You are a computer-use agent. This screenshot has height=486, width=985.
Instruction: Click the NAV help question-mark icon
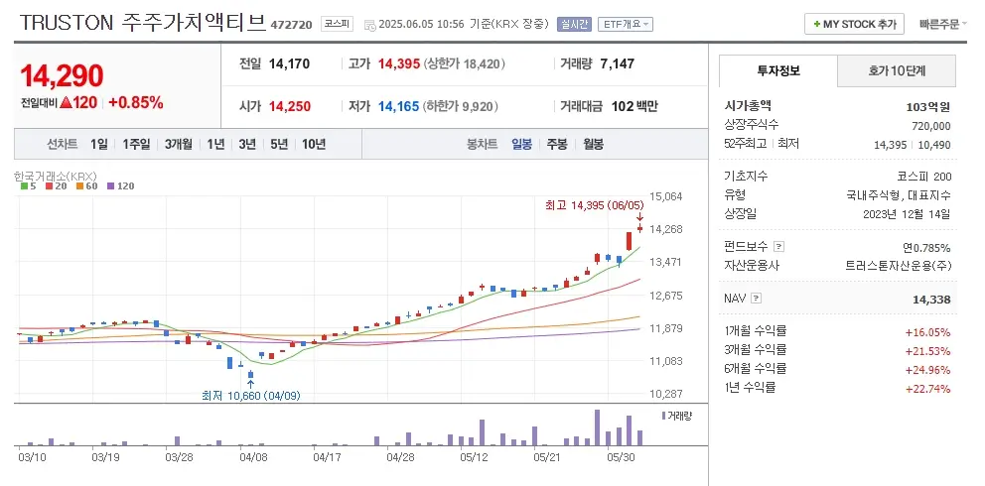tap(757, 298)
